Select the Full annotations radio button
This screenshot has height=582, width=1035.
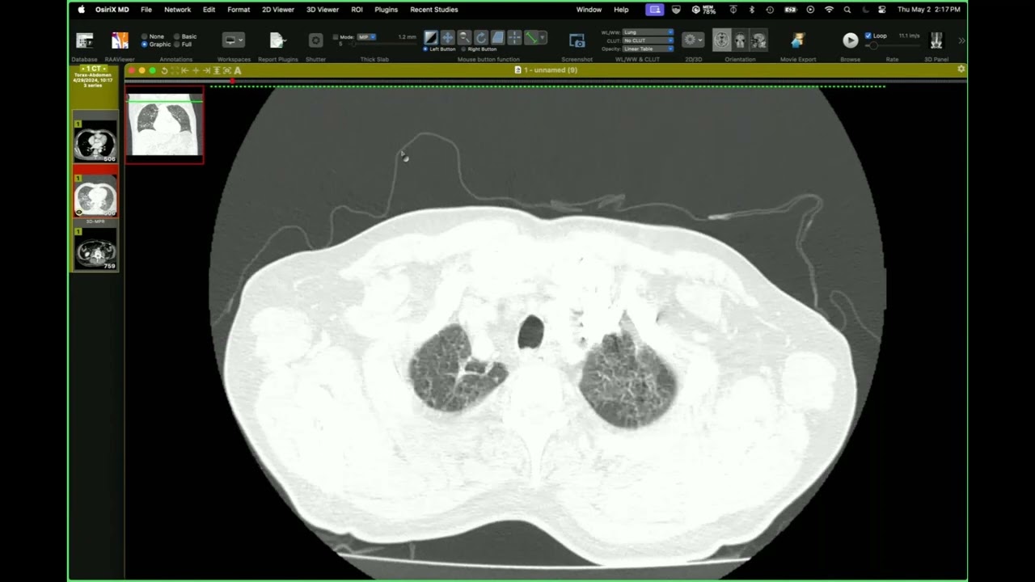click(x=177, y=44)
